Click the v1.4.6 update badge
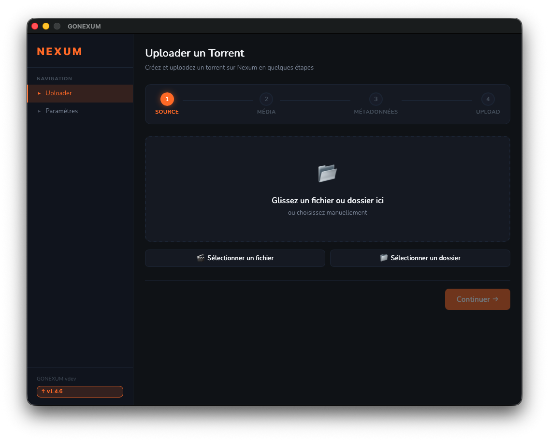Viewport: 549px width, 441px height. (x=80, y=392)
